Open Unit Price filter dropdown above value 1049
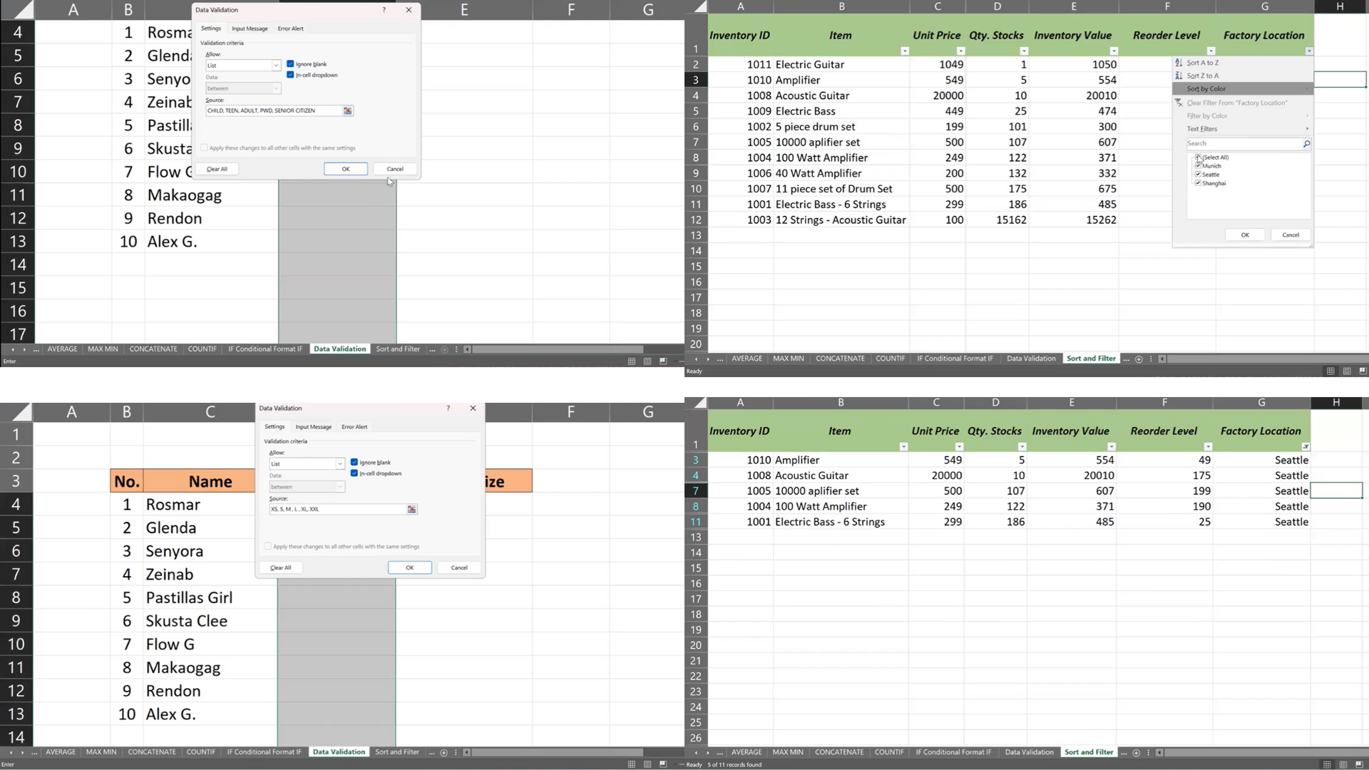The image size is (1369, 770). tap(960, 51)
